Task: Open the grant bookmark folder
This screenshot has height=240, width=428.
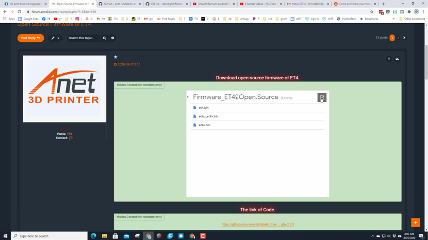Action: 282,19
